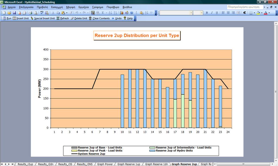
Task: Click the Fill Color bucket icon
Action: click(258, 13)
